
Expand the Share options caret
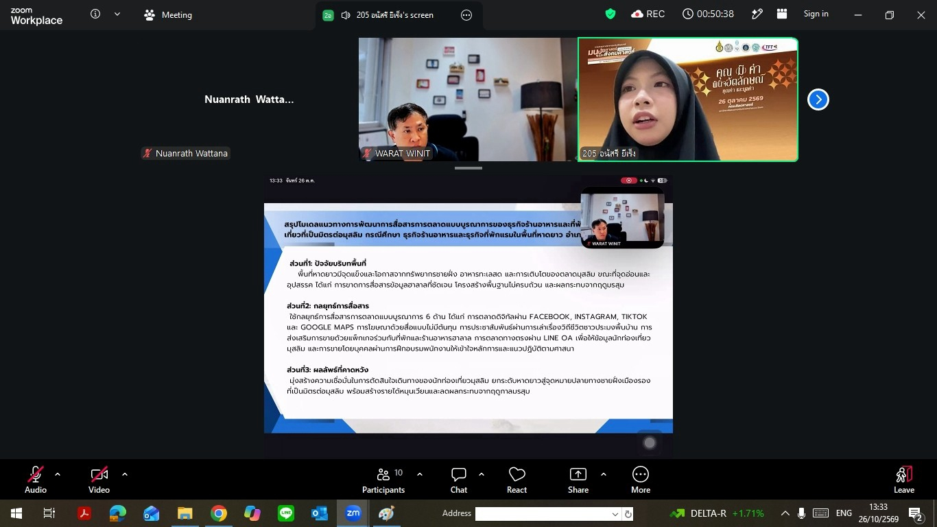[604, 474]
